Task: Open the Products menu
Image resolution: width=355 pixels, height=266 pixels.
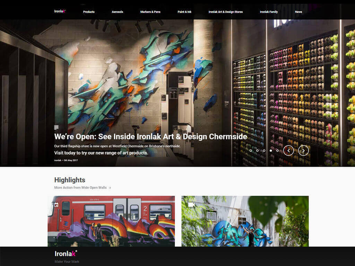Action: pos(89,12)
